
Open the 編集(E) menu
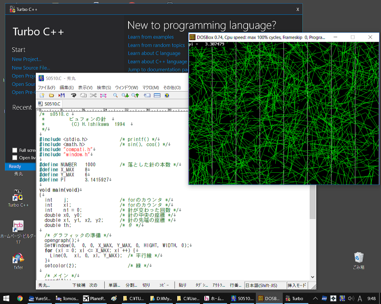(67, 88)
